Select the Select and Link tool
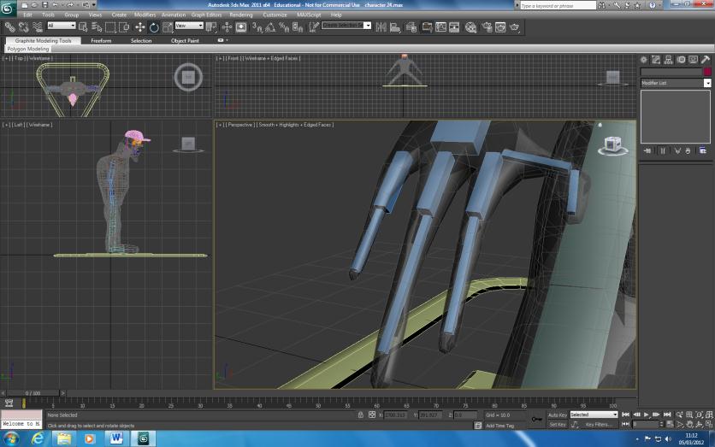Image resolution: width=715 pixels, height=447 pixels. click(9, 27)
